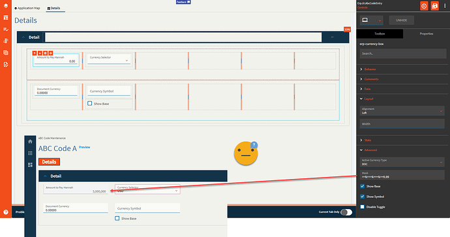Open the three-dot more options menu

(x=445, y=6)
